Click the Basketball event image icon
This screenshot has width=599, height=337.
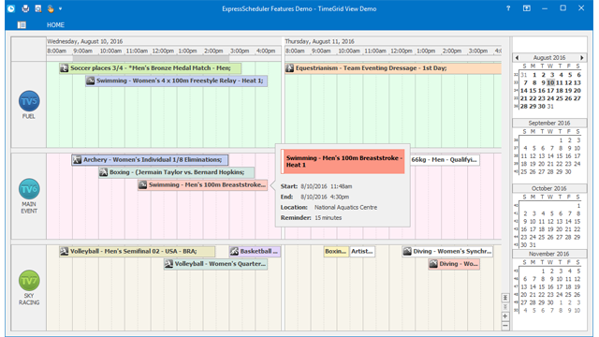coord(234,252)
